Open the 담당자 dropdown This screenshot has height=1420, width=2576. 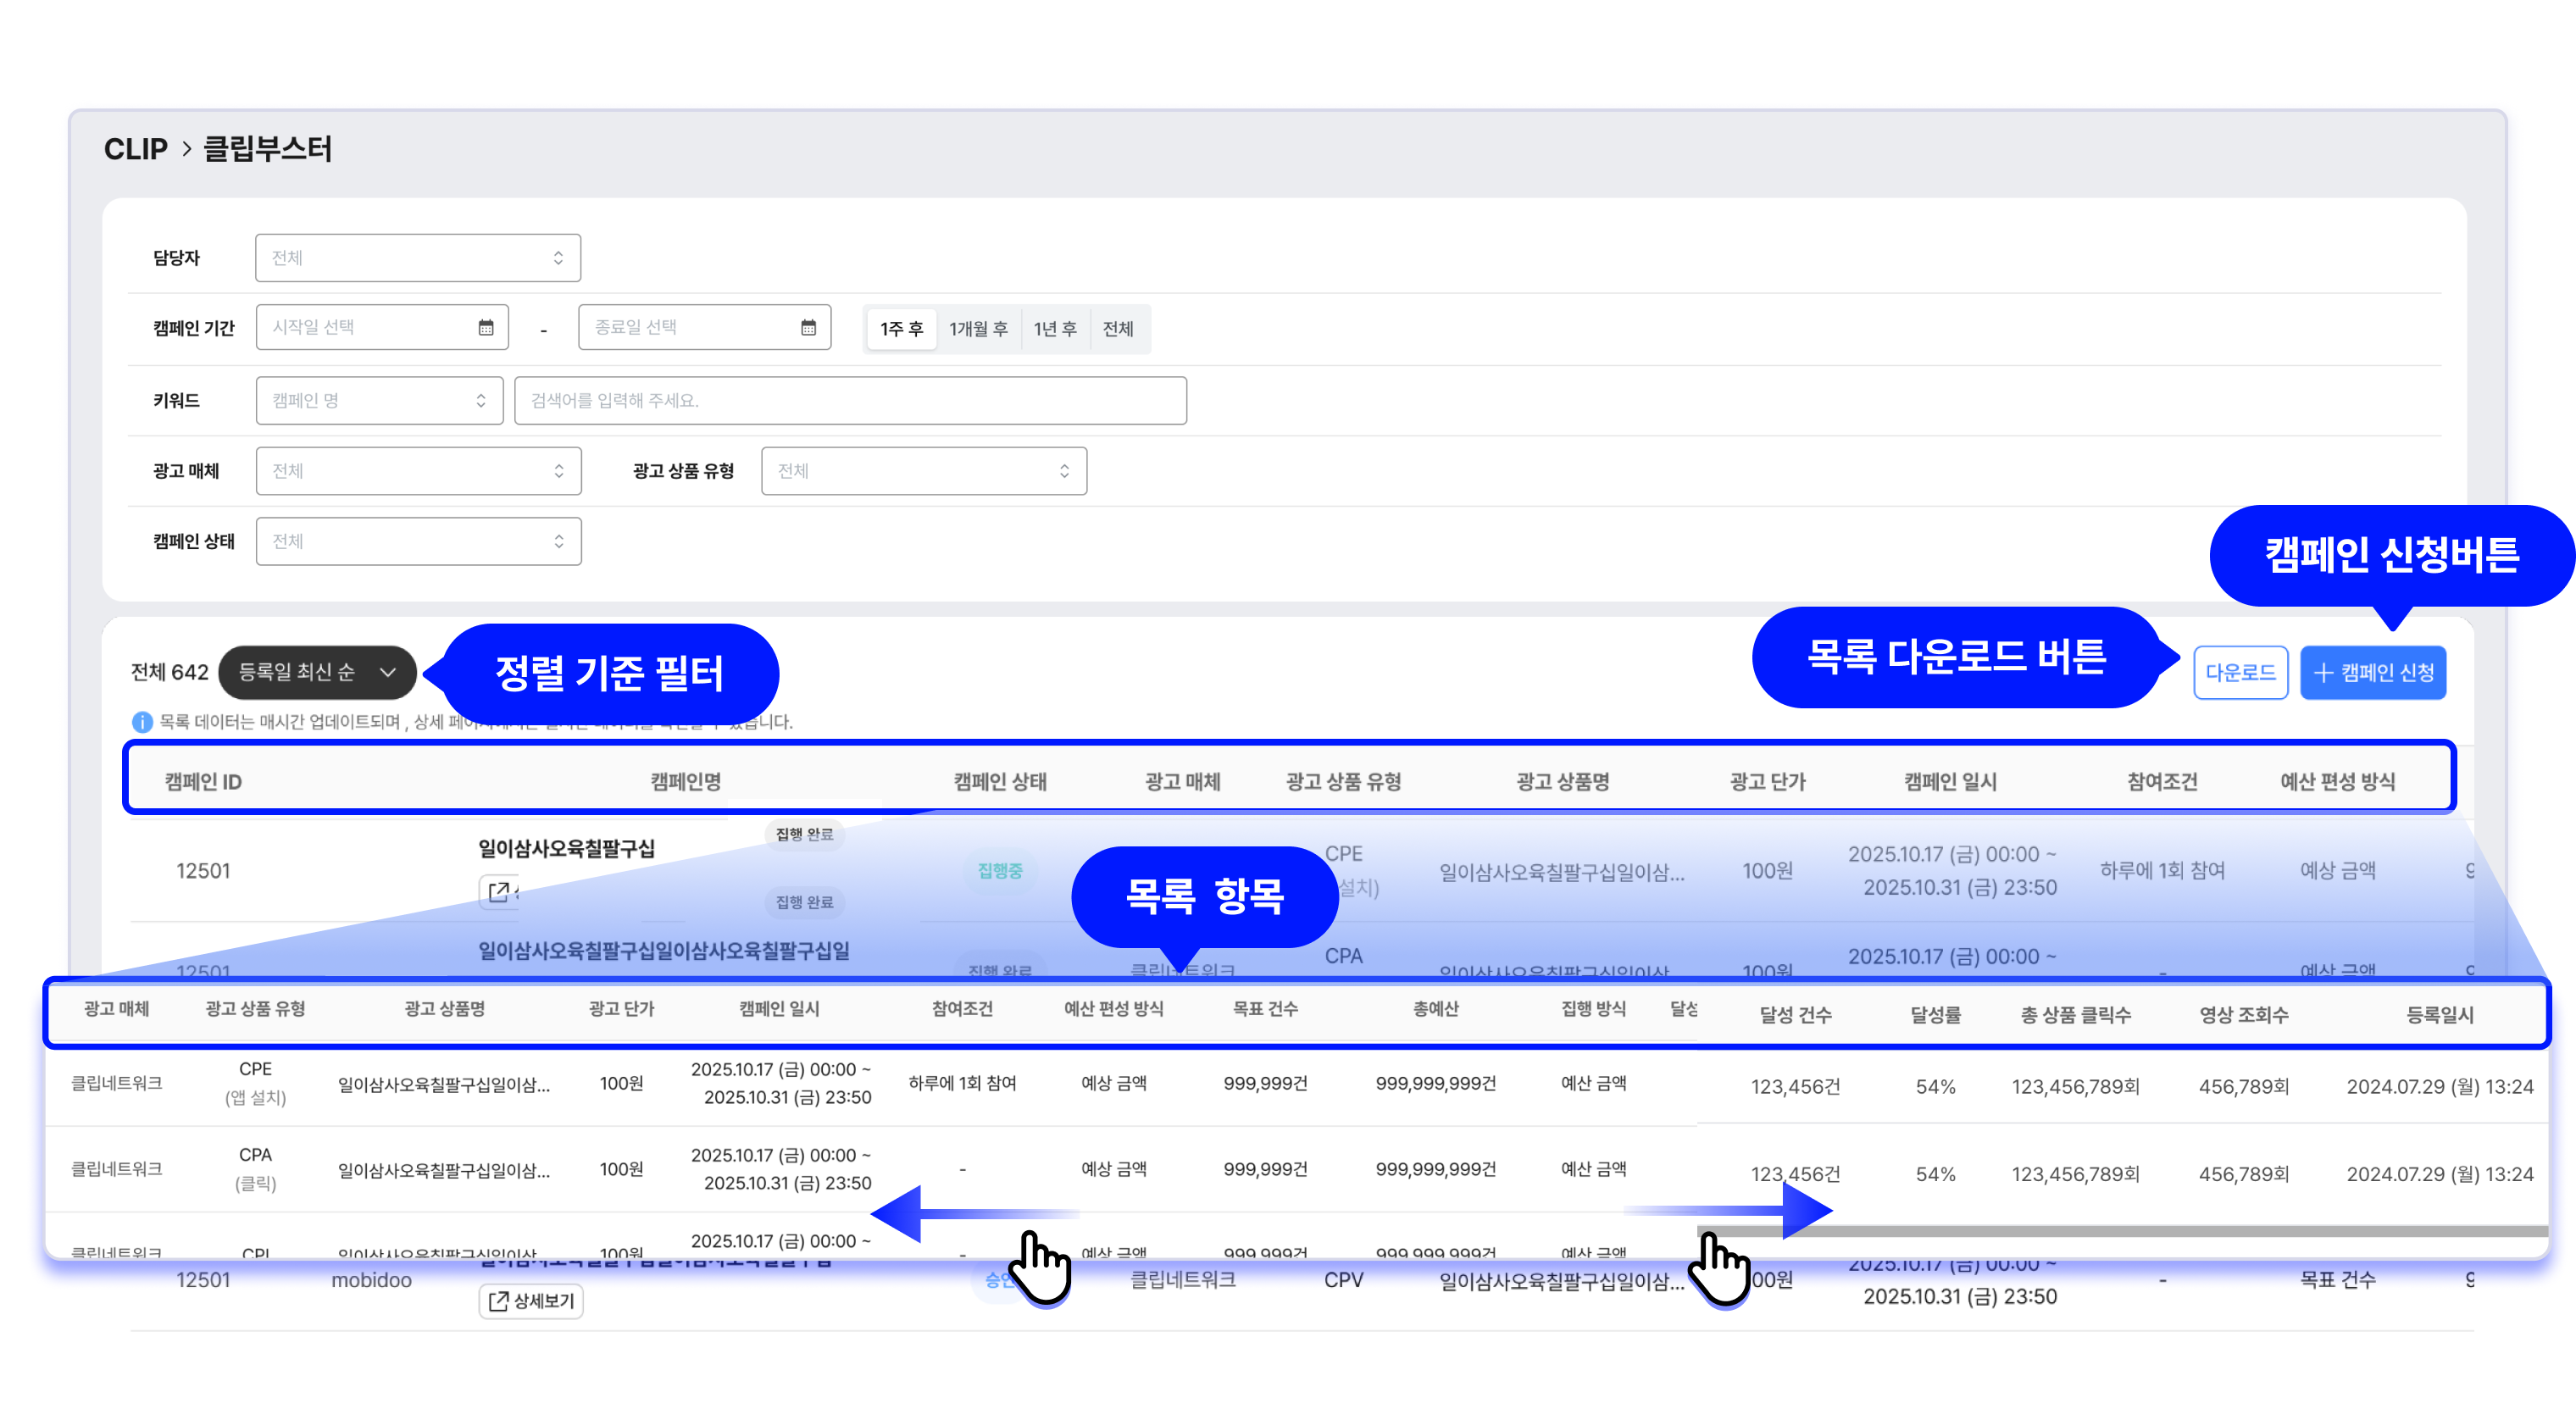418,258
